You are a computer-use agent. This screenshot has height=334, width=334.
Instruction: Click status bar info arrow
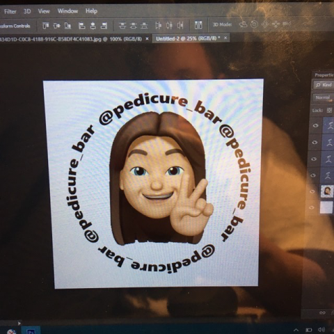[19, 323]
